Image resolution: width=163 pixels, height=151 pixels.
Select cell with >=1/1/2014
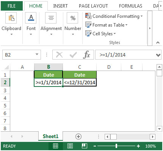pos(49,82)
